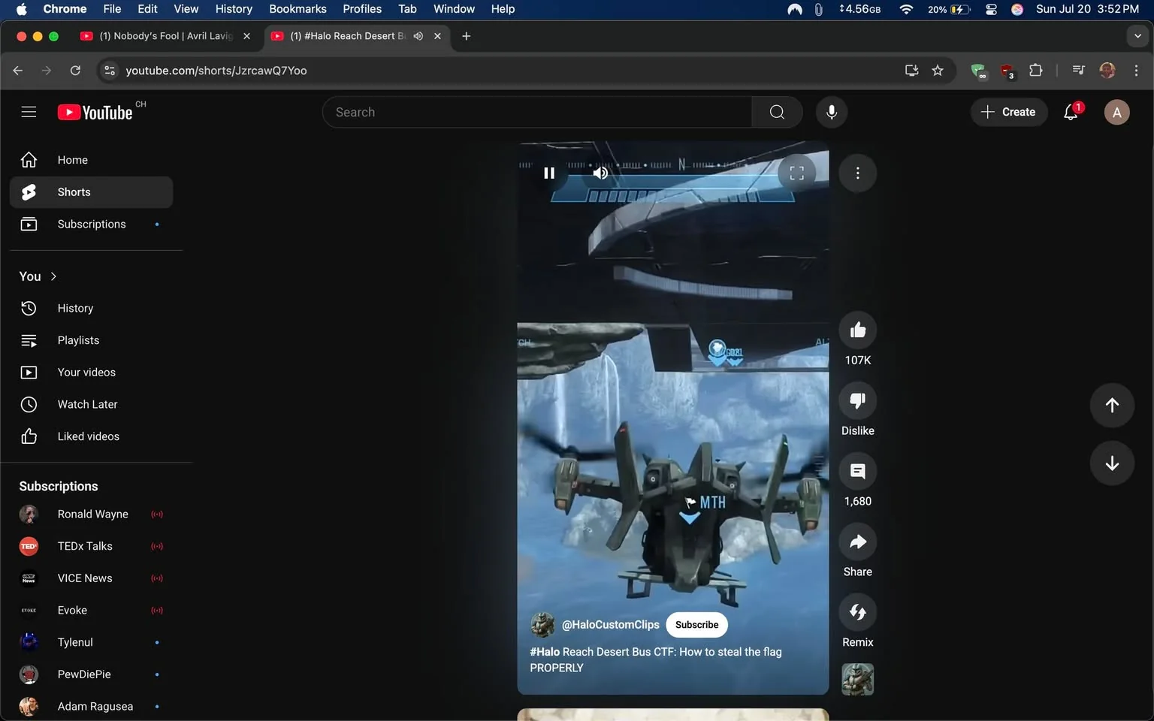View site information icon in address bar
The width and height of the screenshot is (1154, 721).
110,71
